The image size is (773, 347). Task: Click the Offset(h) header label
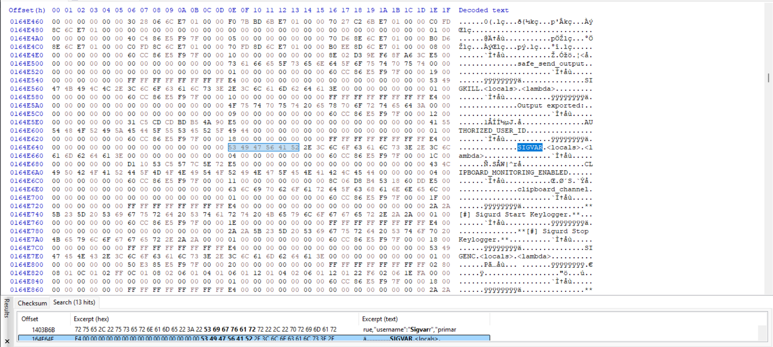coord(27,10)
